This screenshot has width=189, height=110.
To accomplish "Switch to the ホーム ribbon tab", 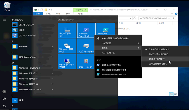I will (x=48, y=14).
